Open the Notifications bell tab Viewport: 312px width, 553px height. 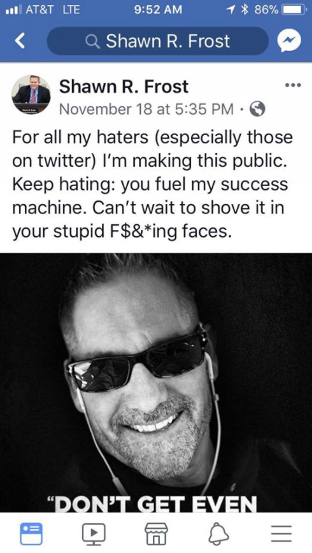(x=219, y=534)
